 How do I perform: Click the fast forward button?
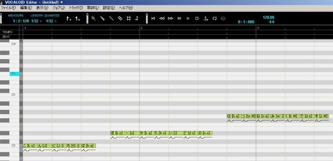(171, 18)
